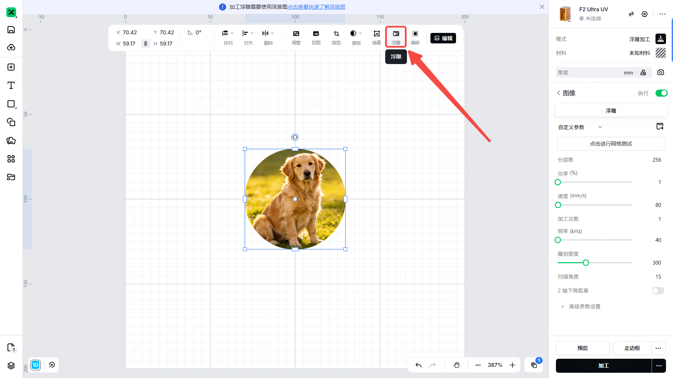Screen dimensions: 673x378
Task: Open the canvas pages icon with badge
Action: [534, 365]
